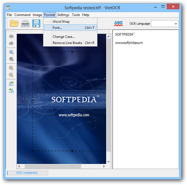Zoom in on the image
187x185 pixels.
tap(11, 68)
